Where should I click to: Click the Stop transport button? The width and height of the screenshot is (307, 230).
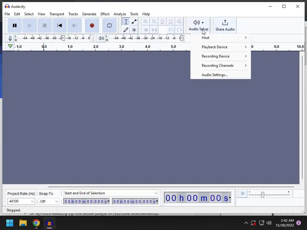tap(45, 25)
